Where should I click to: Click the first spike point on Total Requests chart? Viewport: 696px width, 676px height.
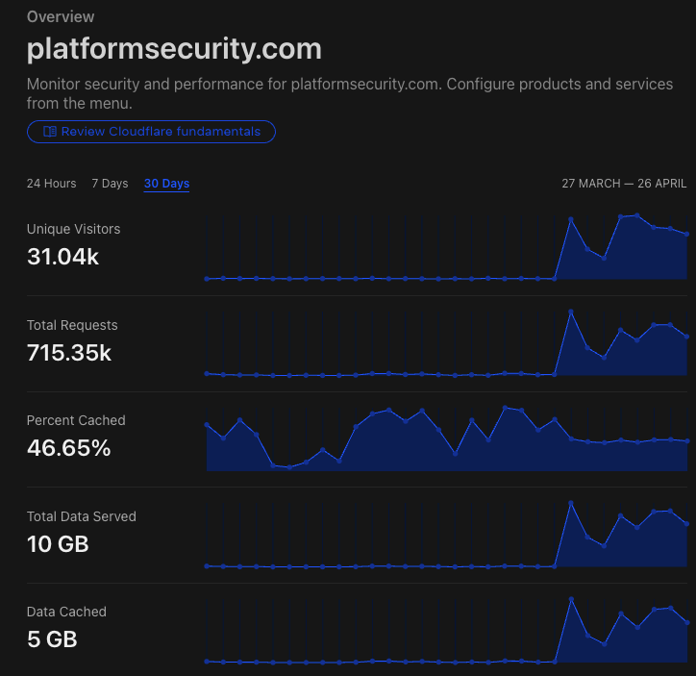(x=571, y=312)
